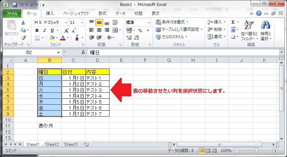Click the align left icon
This screenshot has width=287, height=157.
(91, 30)
